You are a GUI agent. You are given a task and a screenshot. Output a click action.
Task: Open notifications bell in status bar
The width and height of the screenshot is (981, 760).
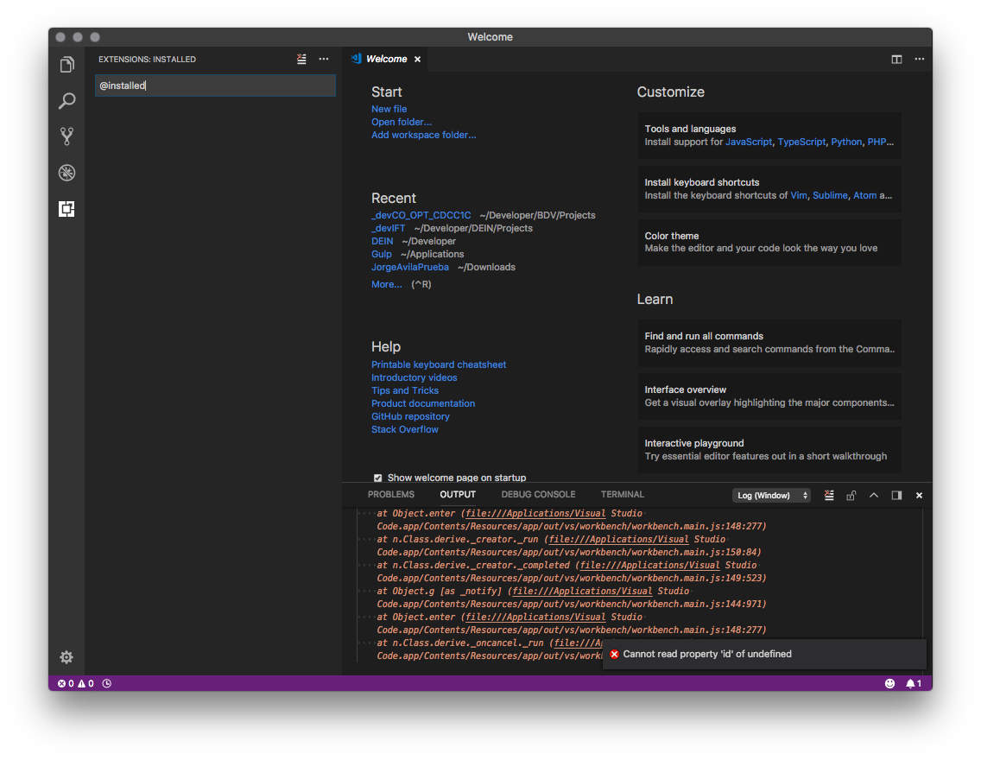point(914,684)
